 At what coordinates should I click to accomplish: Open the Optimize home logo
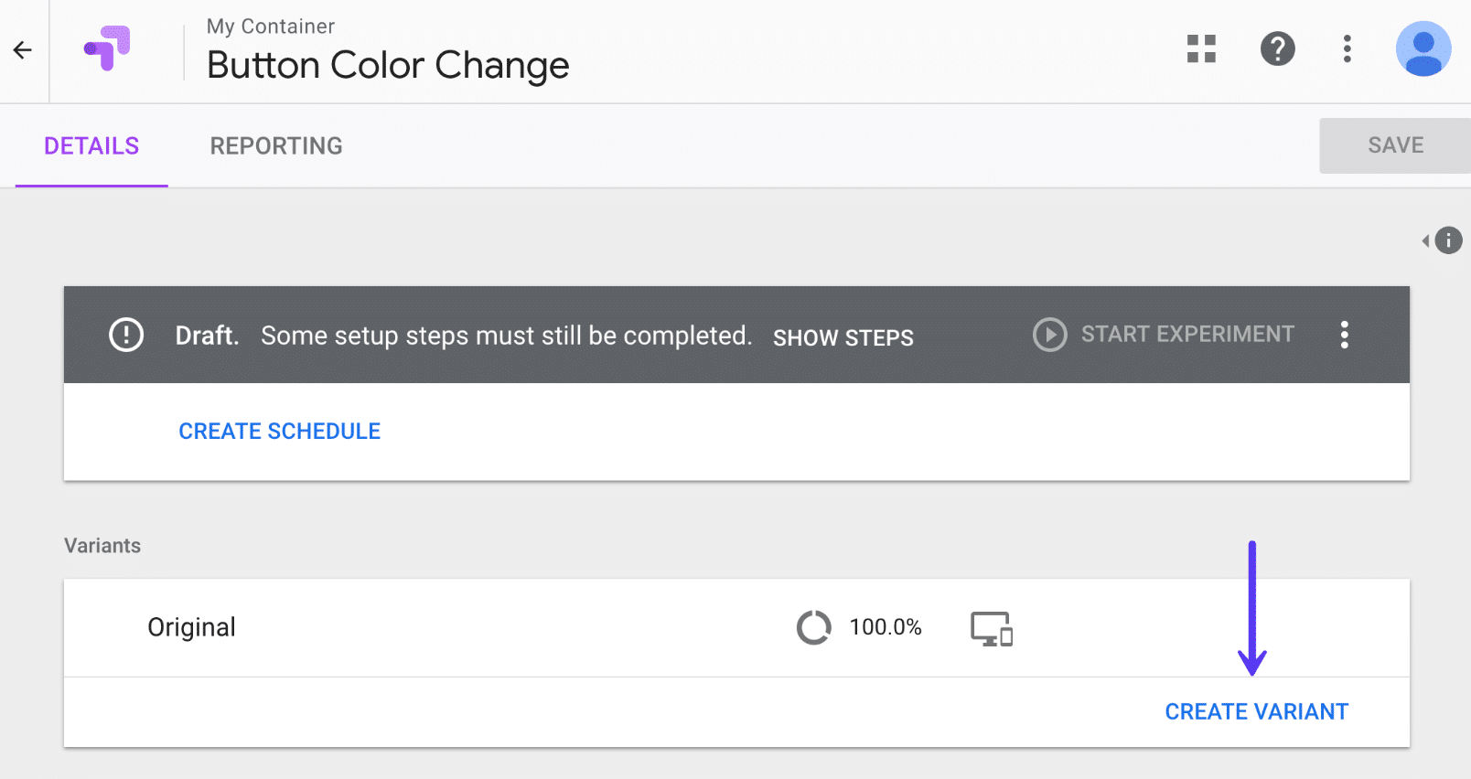tap(109, 50)
